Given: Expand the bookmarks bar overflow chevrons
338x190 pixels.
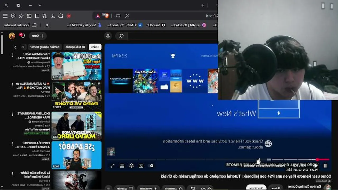Looking at the screenshot, I should (47, 25).
